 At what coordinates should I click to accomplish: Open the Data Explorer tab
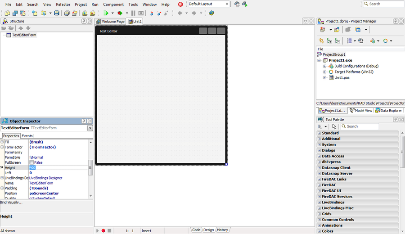click(388, 111)
